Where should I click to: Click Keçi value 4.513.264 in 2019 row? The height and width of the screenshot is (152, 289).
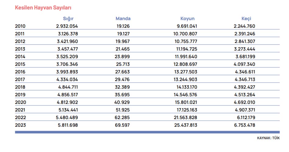point(245,95)
